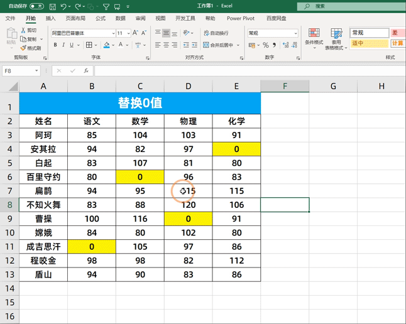
Task: Click the Cut (剪切) scissors icon
Action: [23, 30]
